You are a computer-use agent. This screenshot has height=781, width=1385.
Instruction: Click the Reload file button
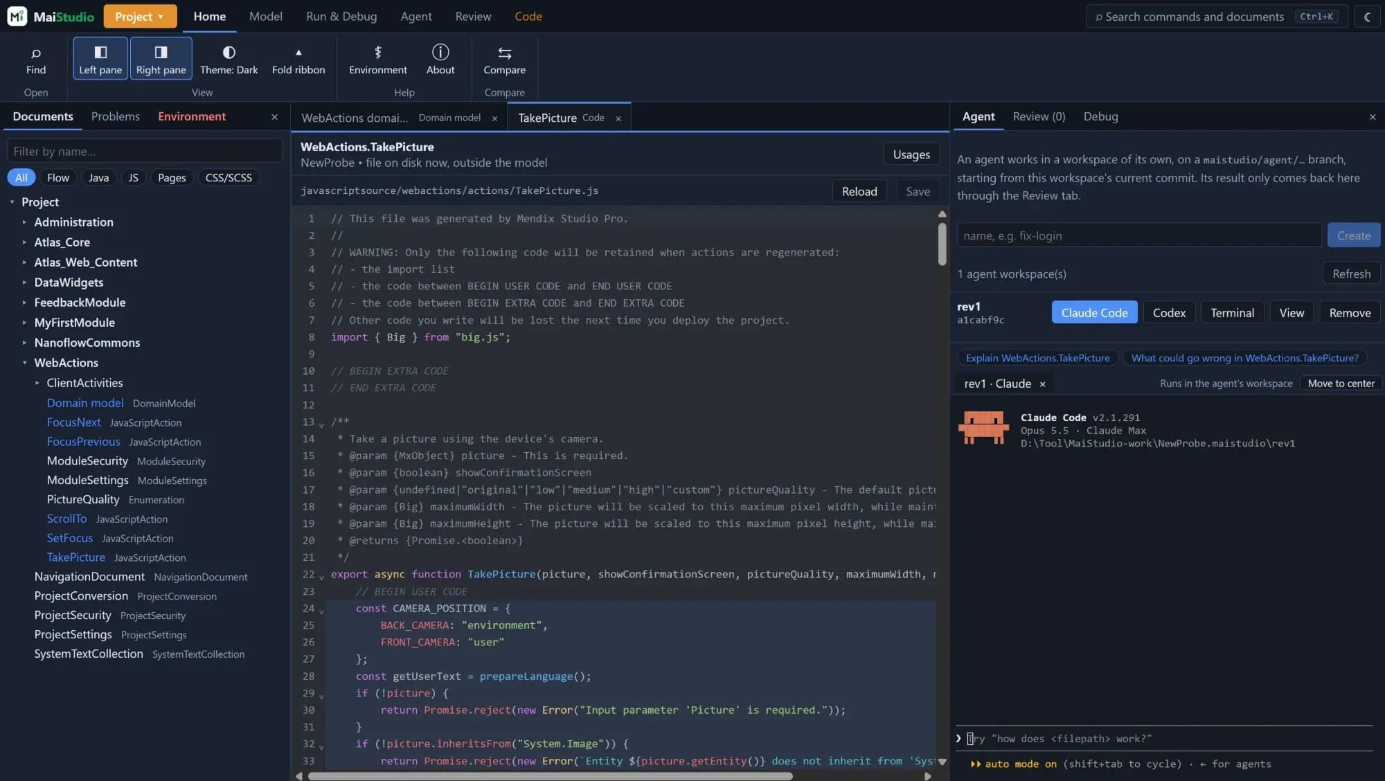point(859,192)
